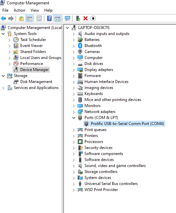Click the enable device green-arrow toolbar icon
Screen dimensions: 176x213
click(78, 18)
